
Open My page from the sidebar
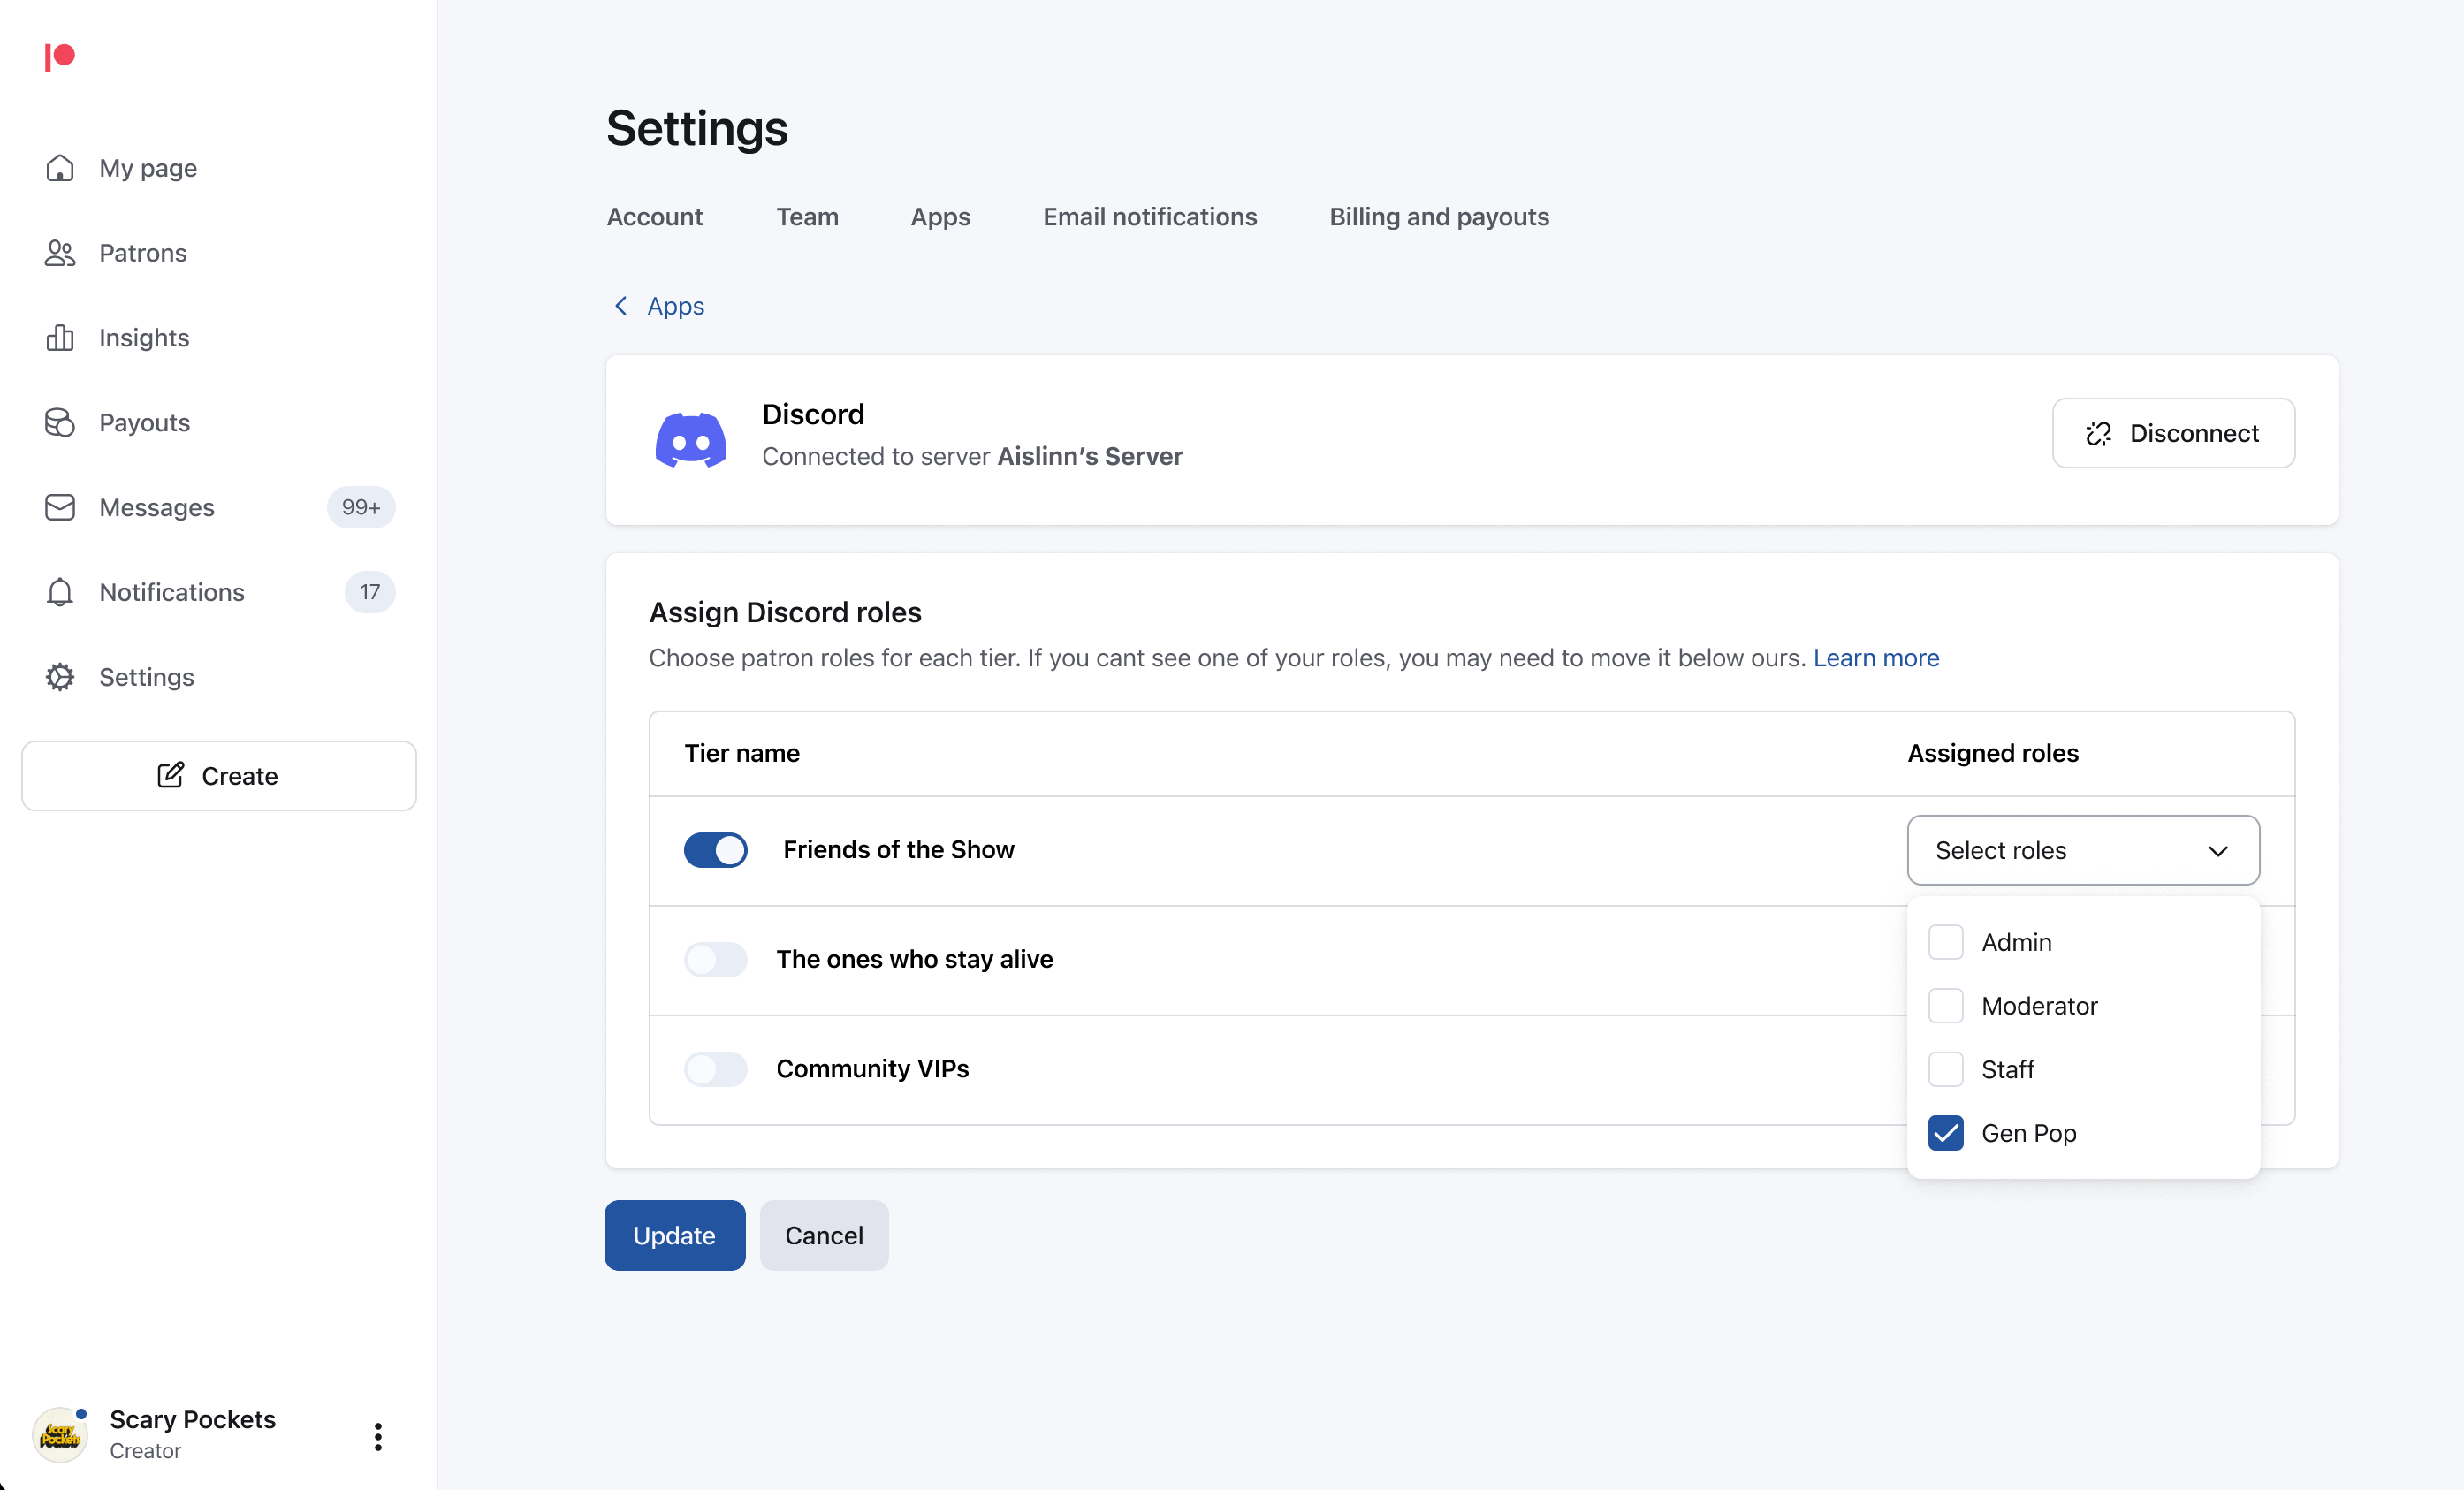tap(148, 168)
